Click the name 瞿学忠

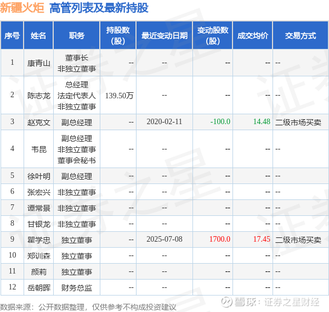[39, 240]
